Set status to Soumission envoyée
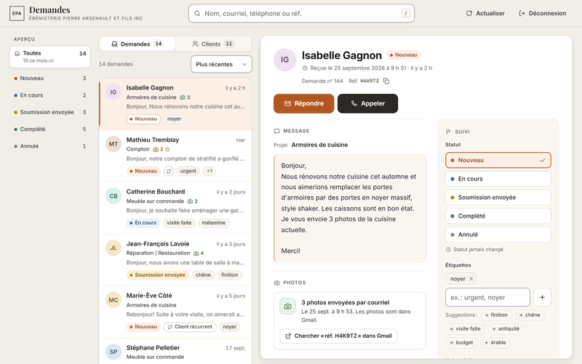 pyautogui.click(x=498, y=197)
